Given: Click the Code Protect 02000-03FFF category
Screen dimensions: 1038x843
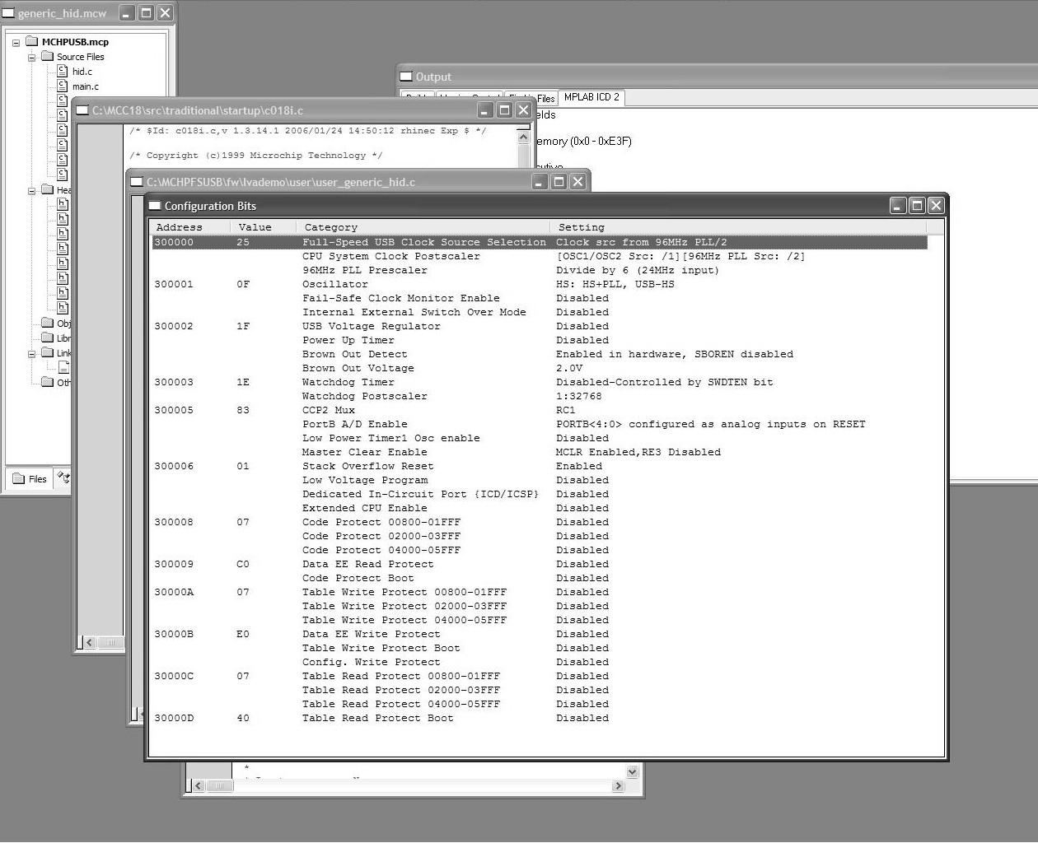Looking at the screenshot, I should (x=381, y=536).
